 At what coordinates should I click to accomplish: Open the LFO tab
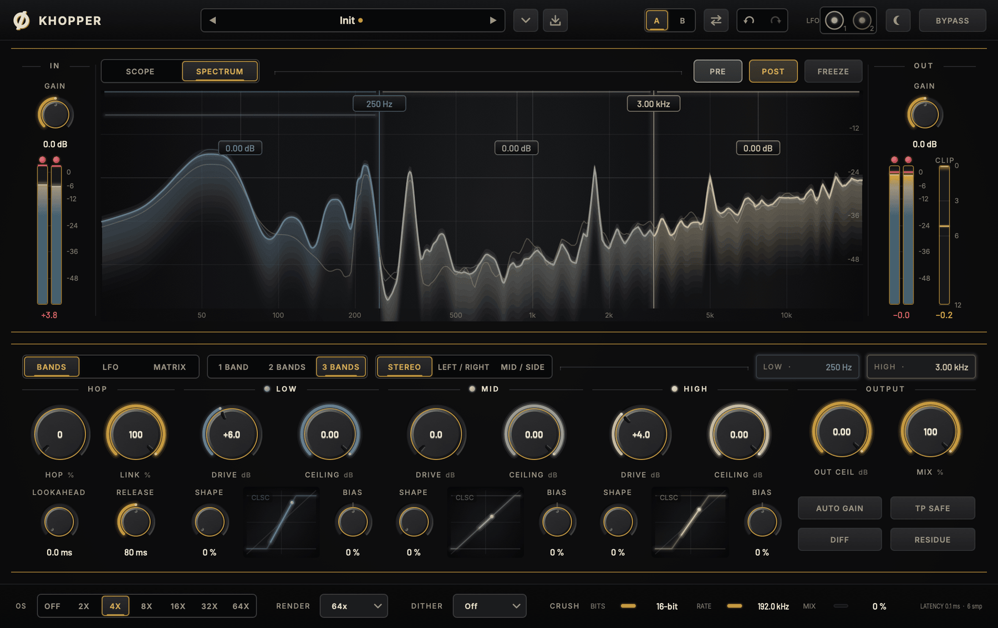(110, 367)
